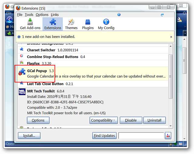Click the blue info icon in menu bar
The height and width of the screenshot is (154, 194).
coord(119,15)
